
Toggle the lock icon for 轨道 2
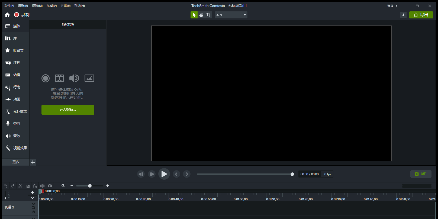[34, 212]
